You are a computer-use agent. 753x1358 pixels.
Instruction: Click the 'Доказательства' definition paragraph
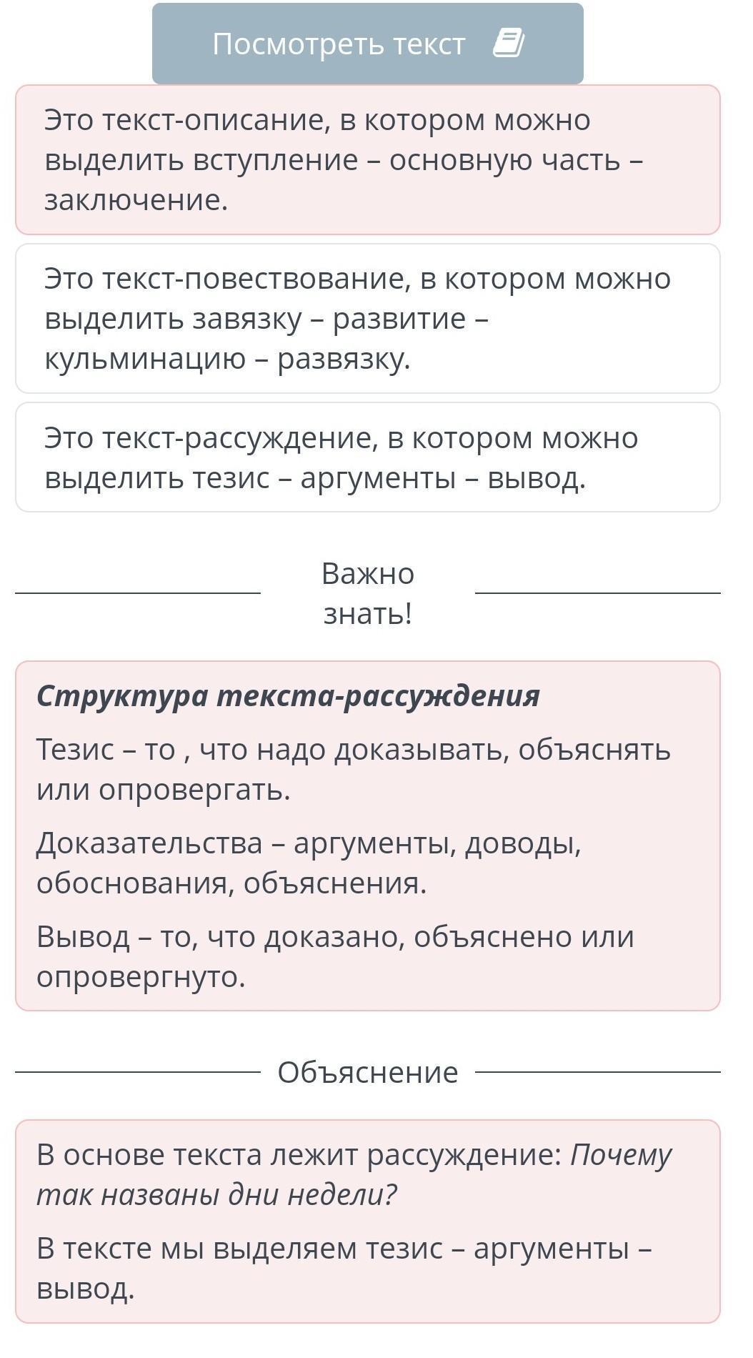pos(309,863)
